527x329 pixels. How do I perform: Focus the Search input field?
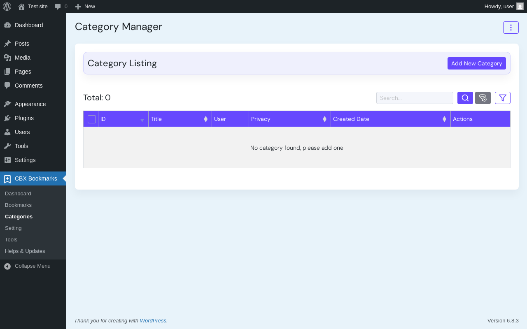click(415, 98)
